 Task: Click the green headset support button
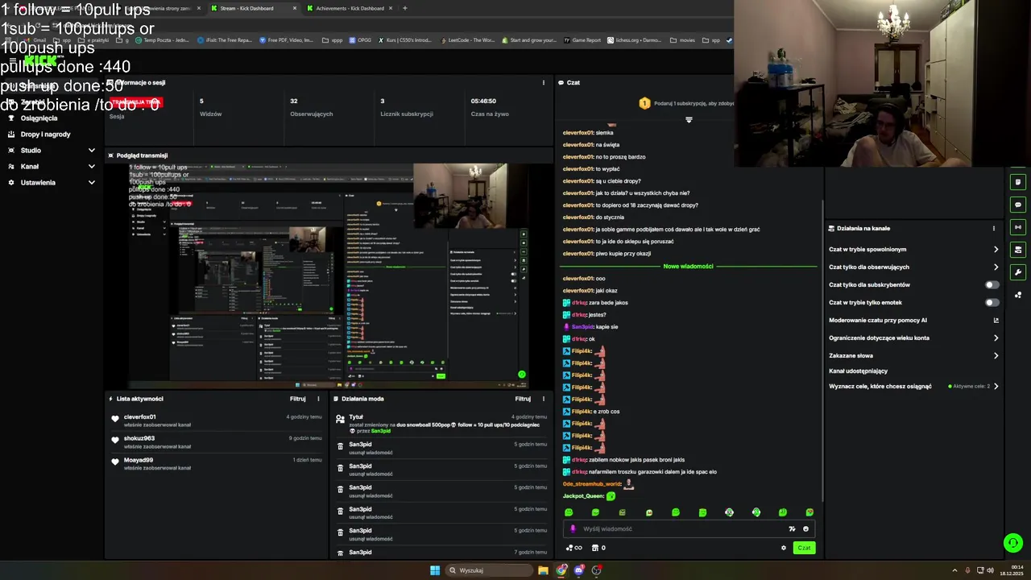coord(1013,543)
